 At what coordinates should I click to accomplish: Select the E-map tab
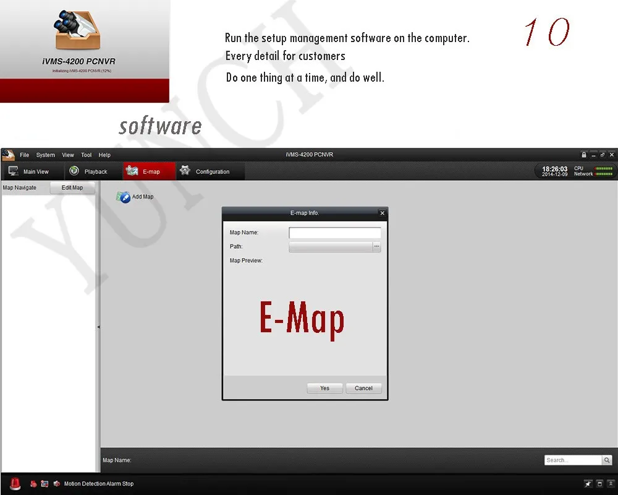pos(150,171)
